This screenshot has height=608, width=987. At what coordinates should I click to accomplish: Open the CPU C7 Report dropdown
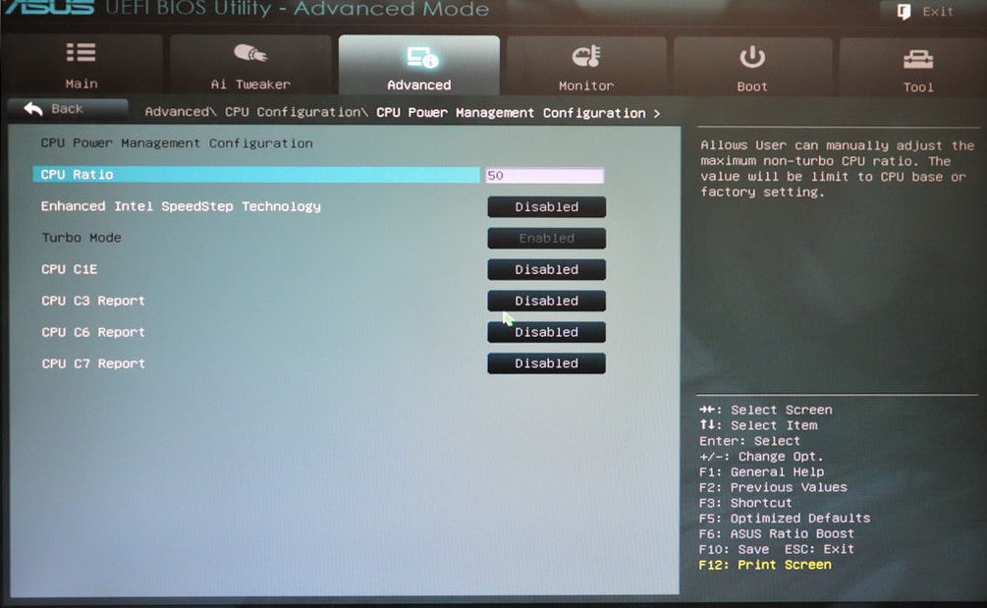[x=546, y=363]
